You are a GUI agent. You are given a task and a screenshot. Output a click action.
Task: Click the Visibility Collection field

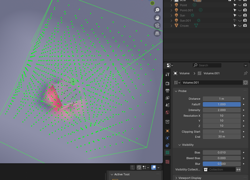[219, 169]
